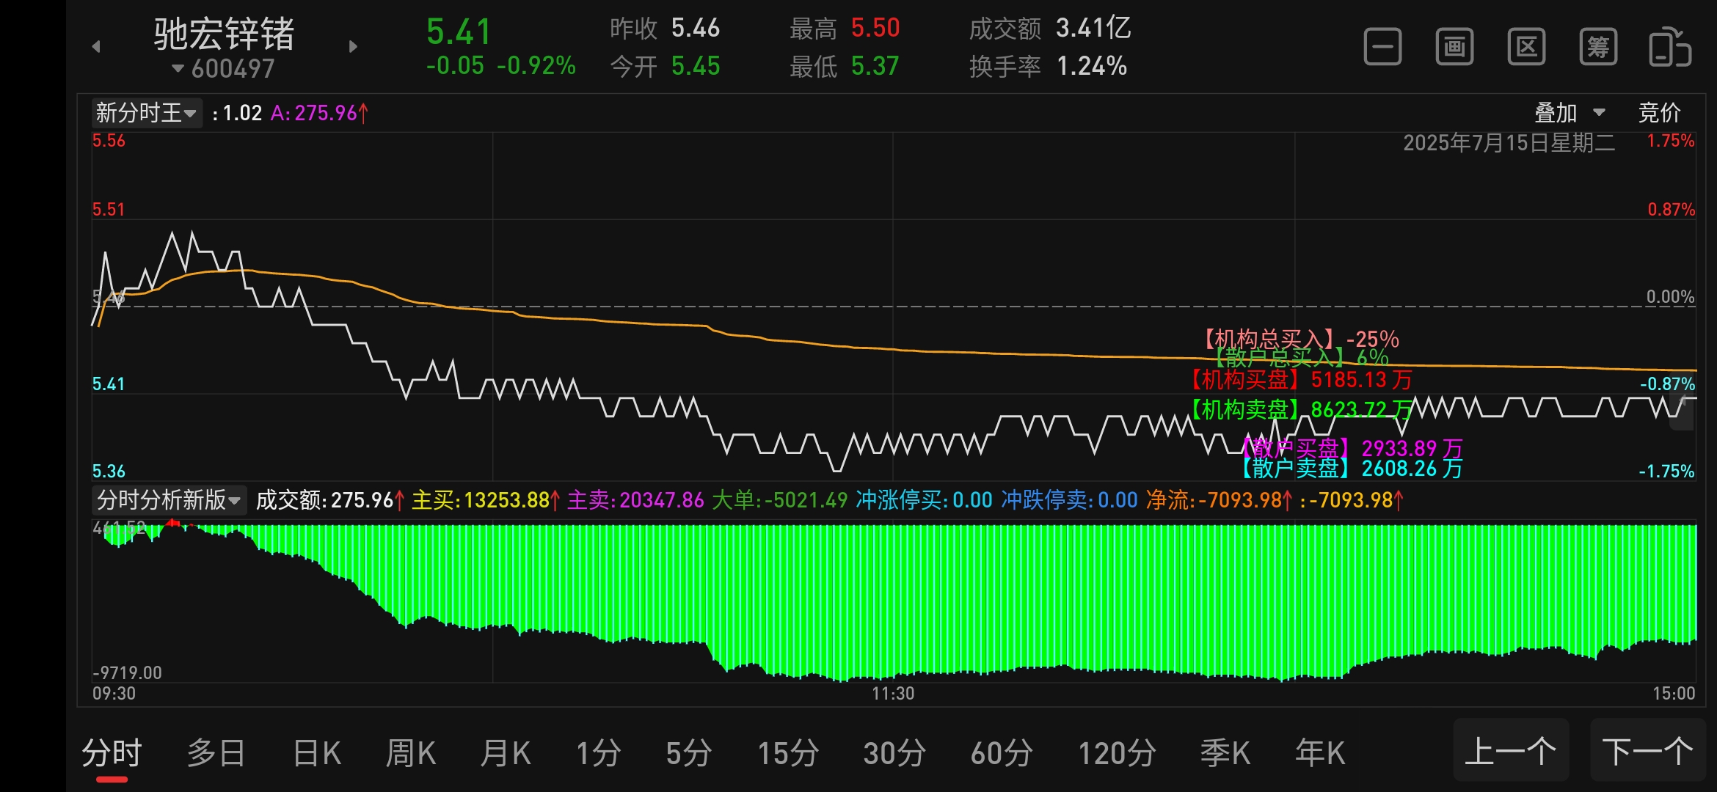Toggle the 竞价 auction display

(x=1659, y=113)
